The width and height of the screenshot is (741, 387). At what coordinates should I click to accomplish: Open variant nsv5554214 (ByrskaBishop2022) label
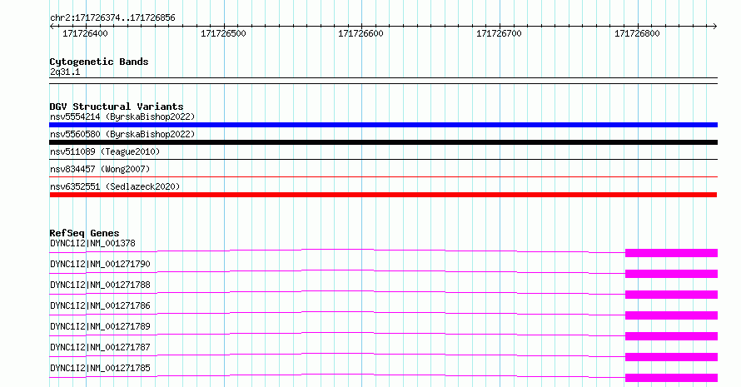pos(122,117)
